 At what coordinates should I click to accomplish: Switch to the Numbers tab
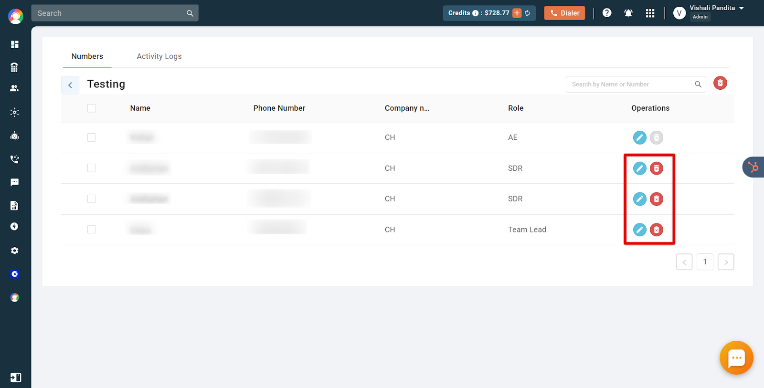[x=87, y=56]
